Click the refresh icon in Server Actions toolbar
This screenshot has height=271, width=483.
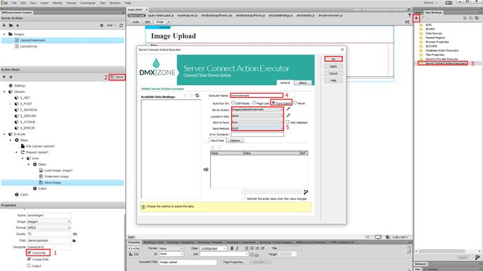click(x=121, y=26)
